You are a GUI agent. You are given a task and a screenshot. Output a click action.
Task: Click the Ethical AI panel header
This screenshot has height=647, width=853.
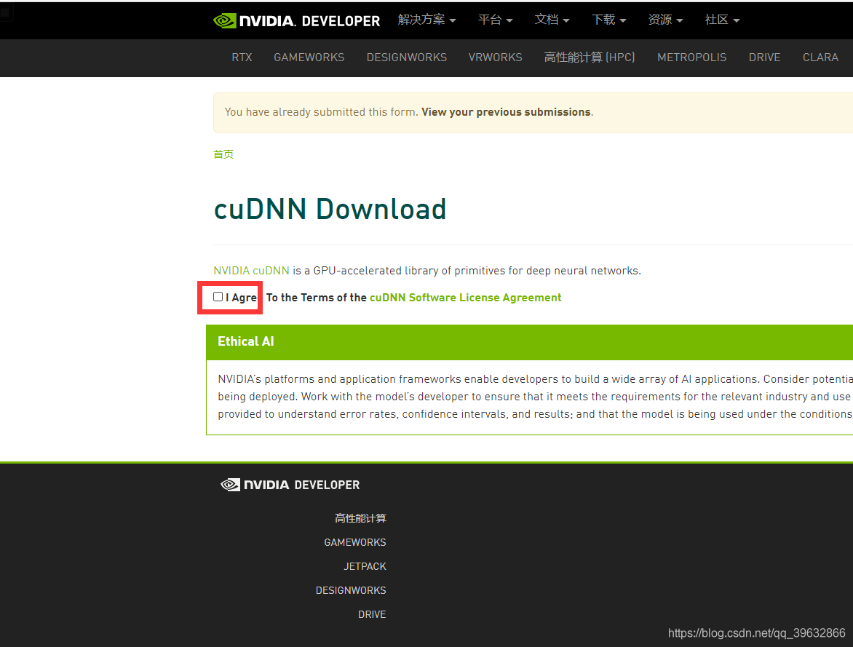click(x=529, y=342)
